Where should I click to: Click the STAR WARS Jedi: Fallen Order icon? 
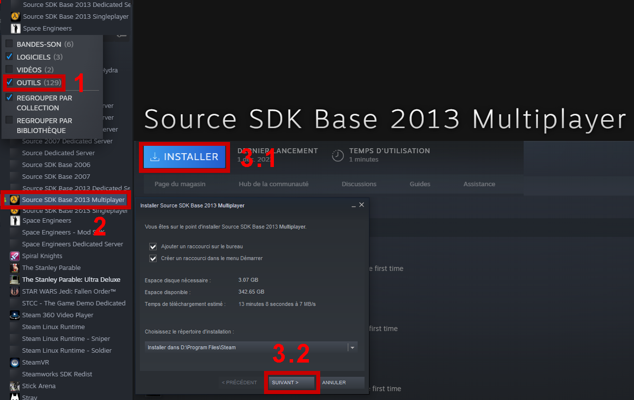click(x=15, y=292)
